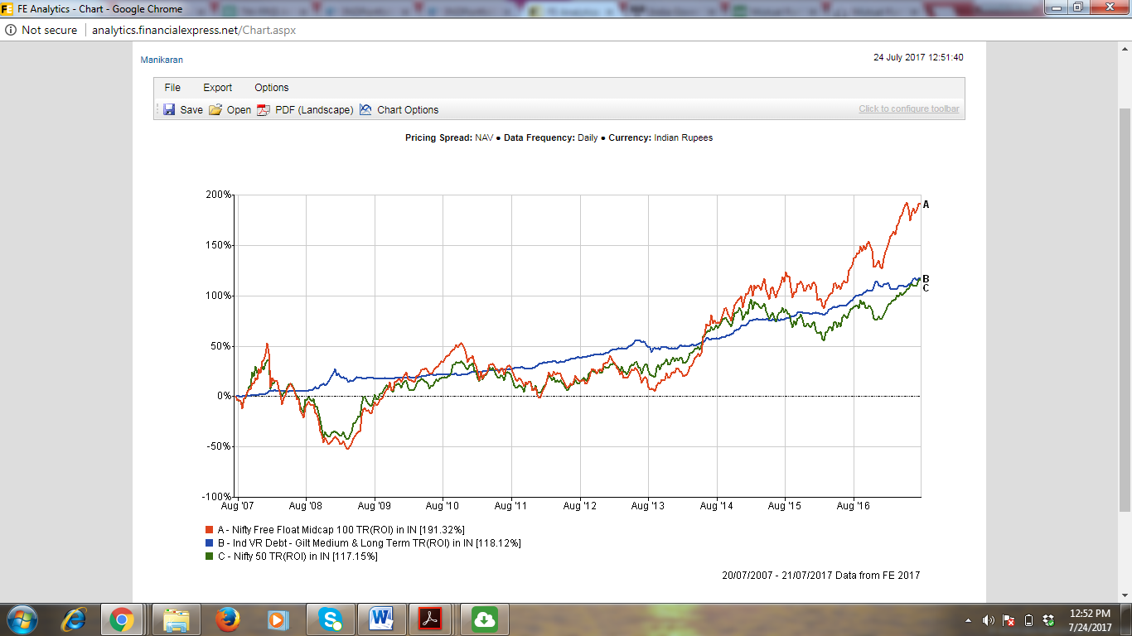Open Microsoft Word from taskbar
The width and height of the screenshot is (1132, 636).
point(381,619)
